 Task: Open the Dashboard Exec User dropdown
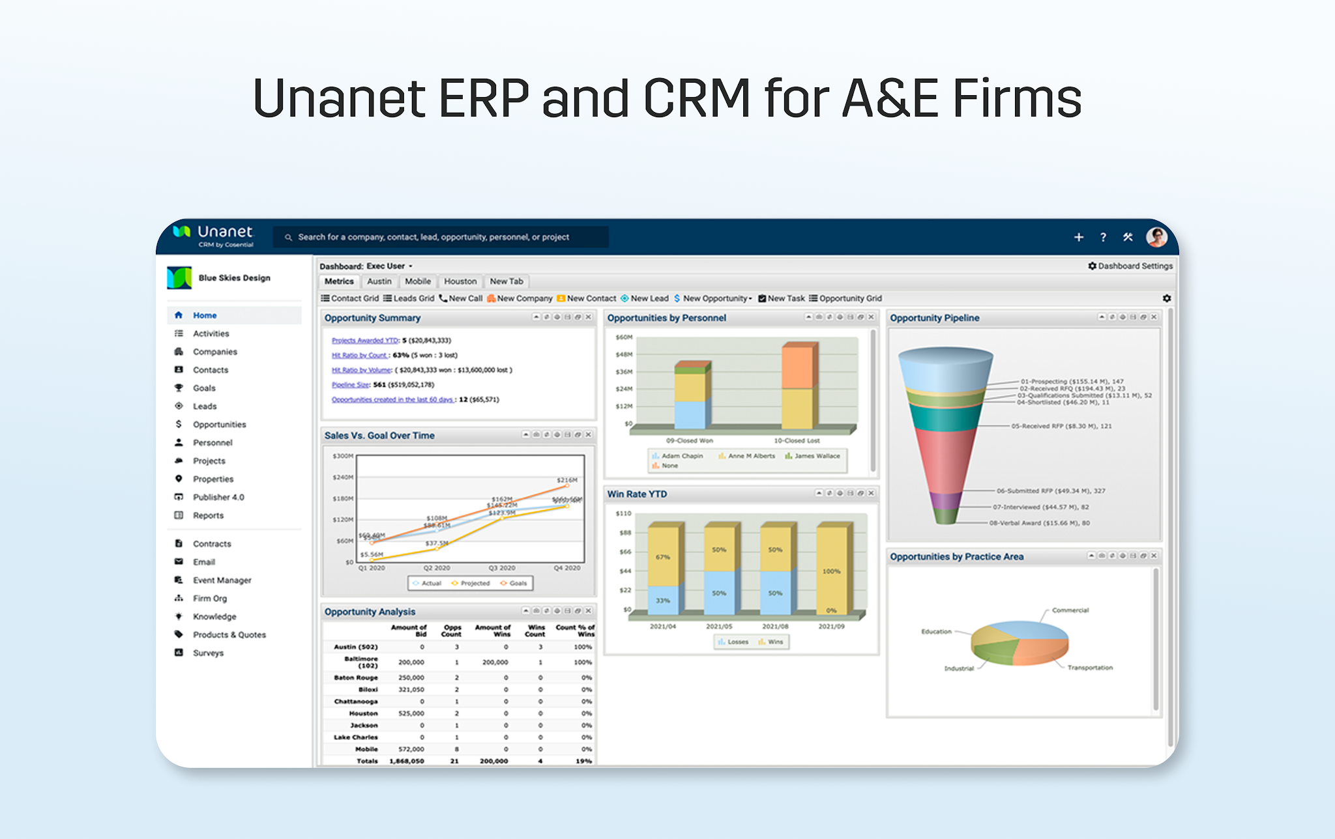point(390,266)
